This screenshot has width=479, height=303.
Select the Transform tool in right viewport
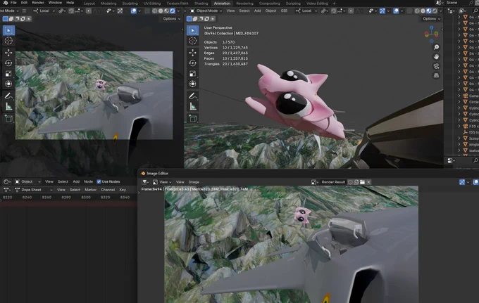[192, 84]
